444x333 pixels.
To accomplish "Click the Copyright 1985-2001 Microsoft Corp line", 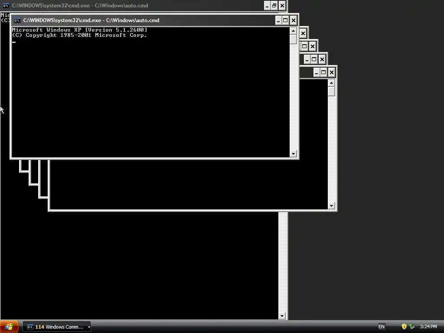I will [x=79, y=35].
